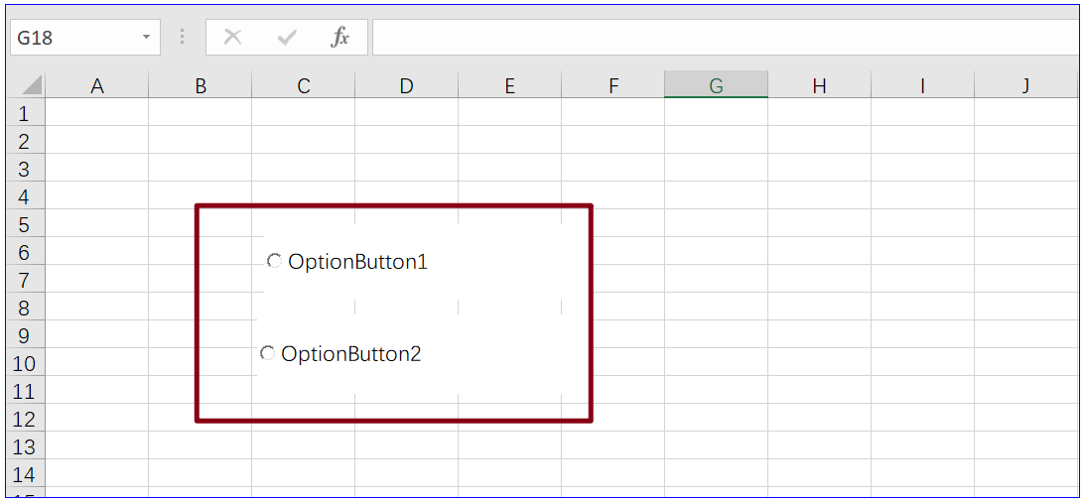Viewport: 1084px width, 501px height.
Task: Select column H header
Action: [x=819, y=86]
